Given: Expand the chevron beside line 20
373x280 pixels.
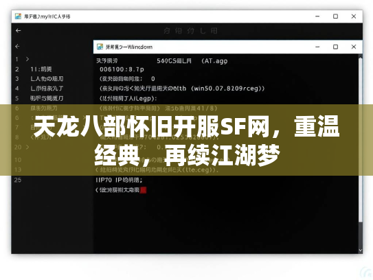Looking at the screenshot, I should tap(27, 147).
